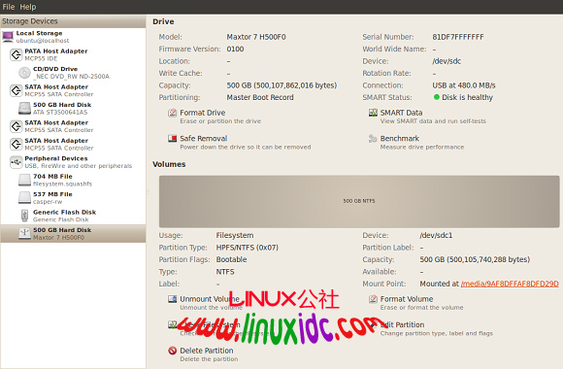Click the HPFS/NTFS (0x07) partition type
This screenshot has width=563, height=369.
coord(247,248)
